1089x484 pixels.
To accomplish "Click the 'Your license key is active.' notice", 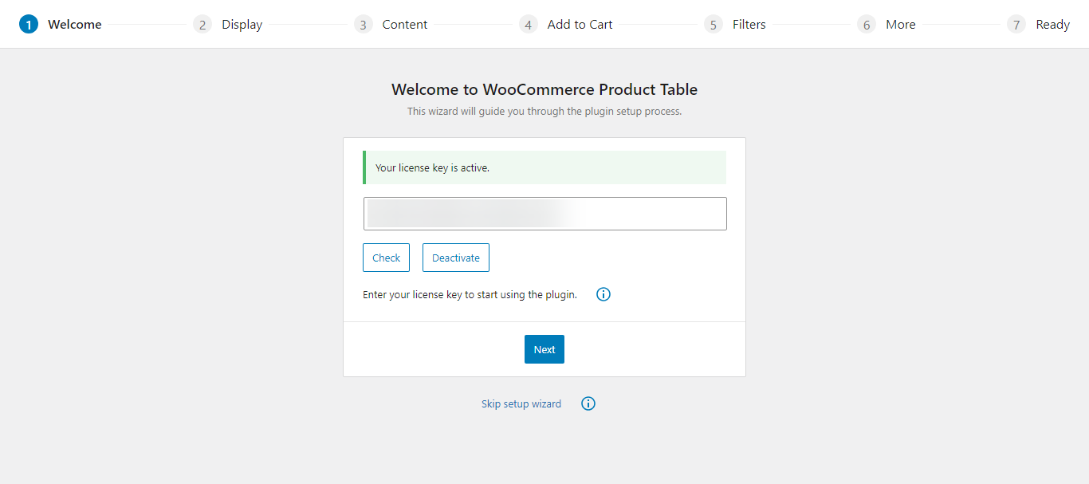I will tap(544, 167).
